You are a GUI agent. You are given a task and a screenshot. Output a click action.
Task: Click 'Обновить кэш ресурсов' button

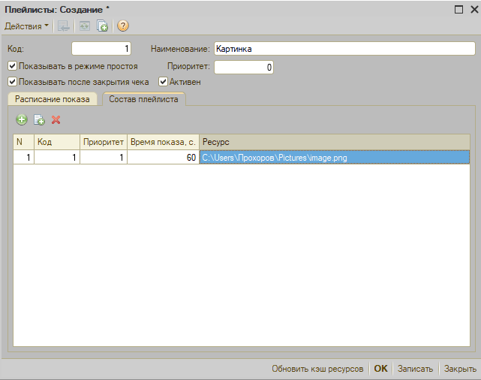click(317, 369)
